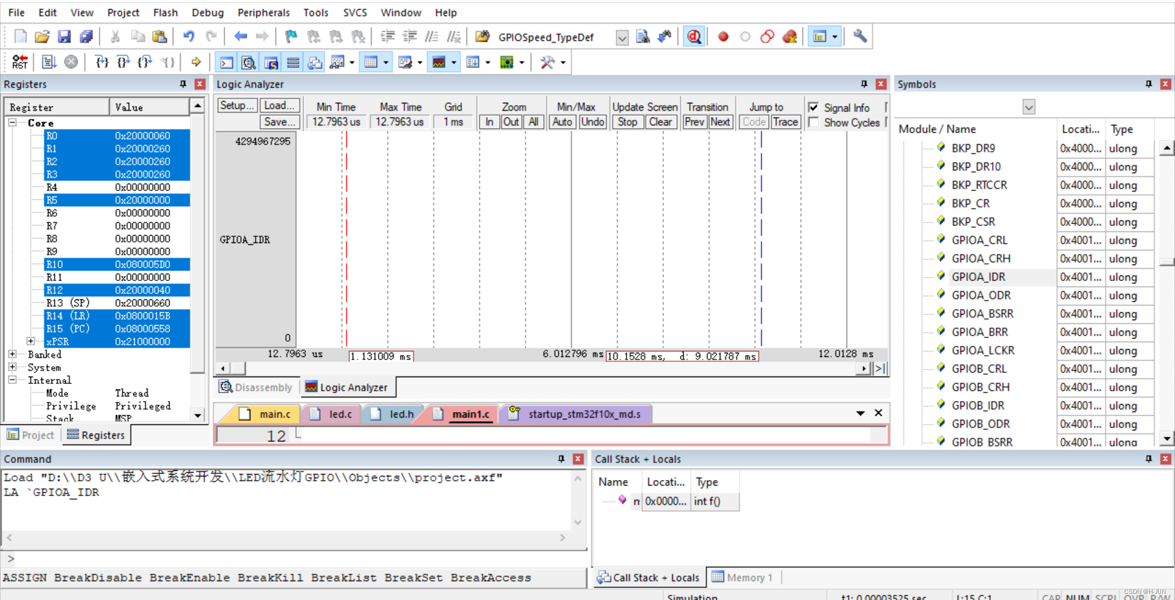Indent selected lines icon
1175x600 pixels.
(387, 37)
